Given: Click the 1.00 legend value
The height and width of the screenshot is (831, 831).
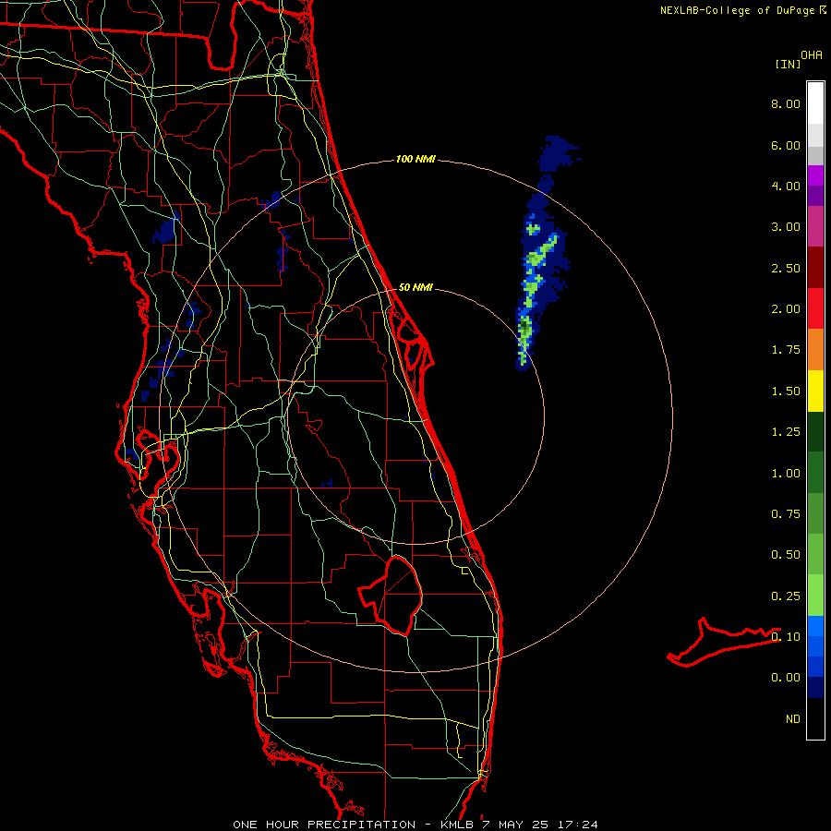Looking at the screenshot, I should pyautogui.click(x=786, y=474).
